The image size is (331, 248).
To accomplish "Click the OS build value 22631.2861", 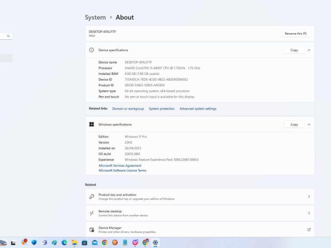I will click(132, 154).
